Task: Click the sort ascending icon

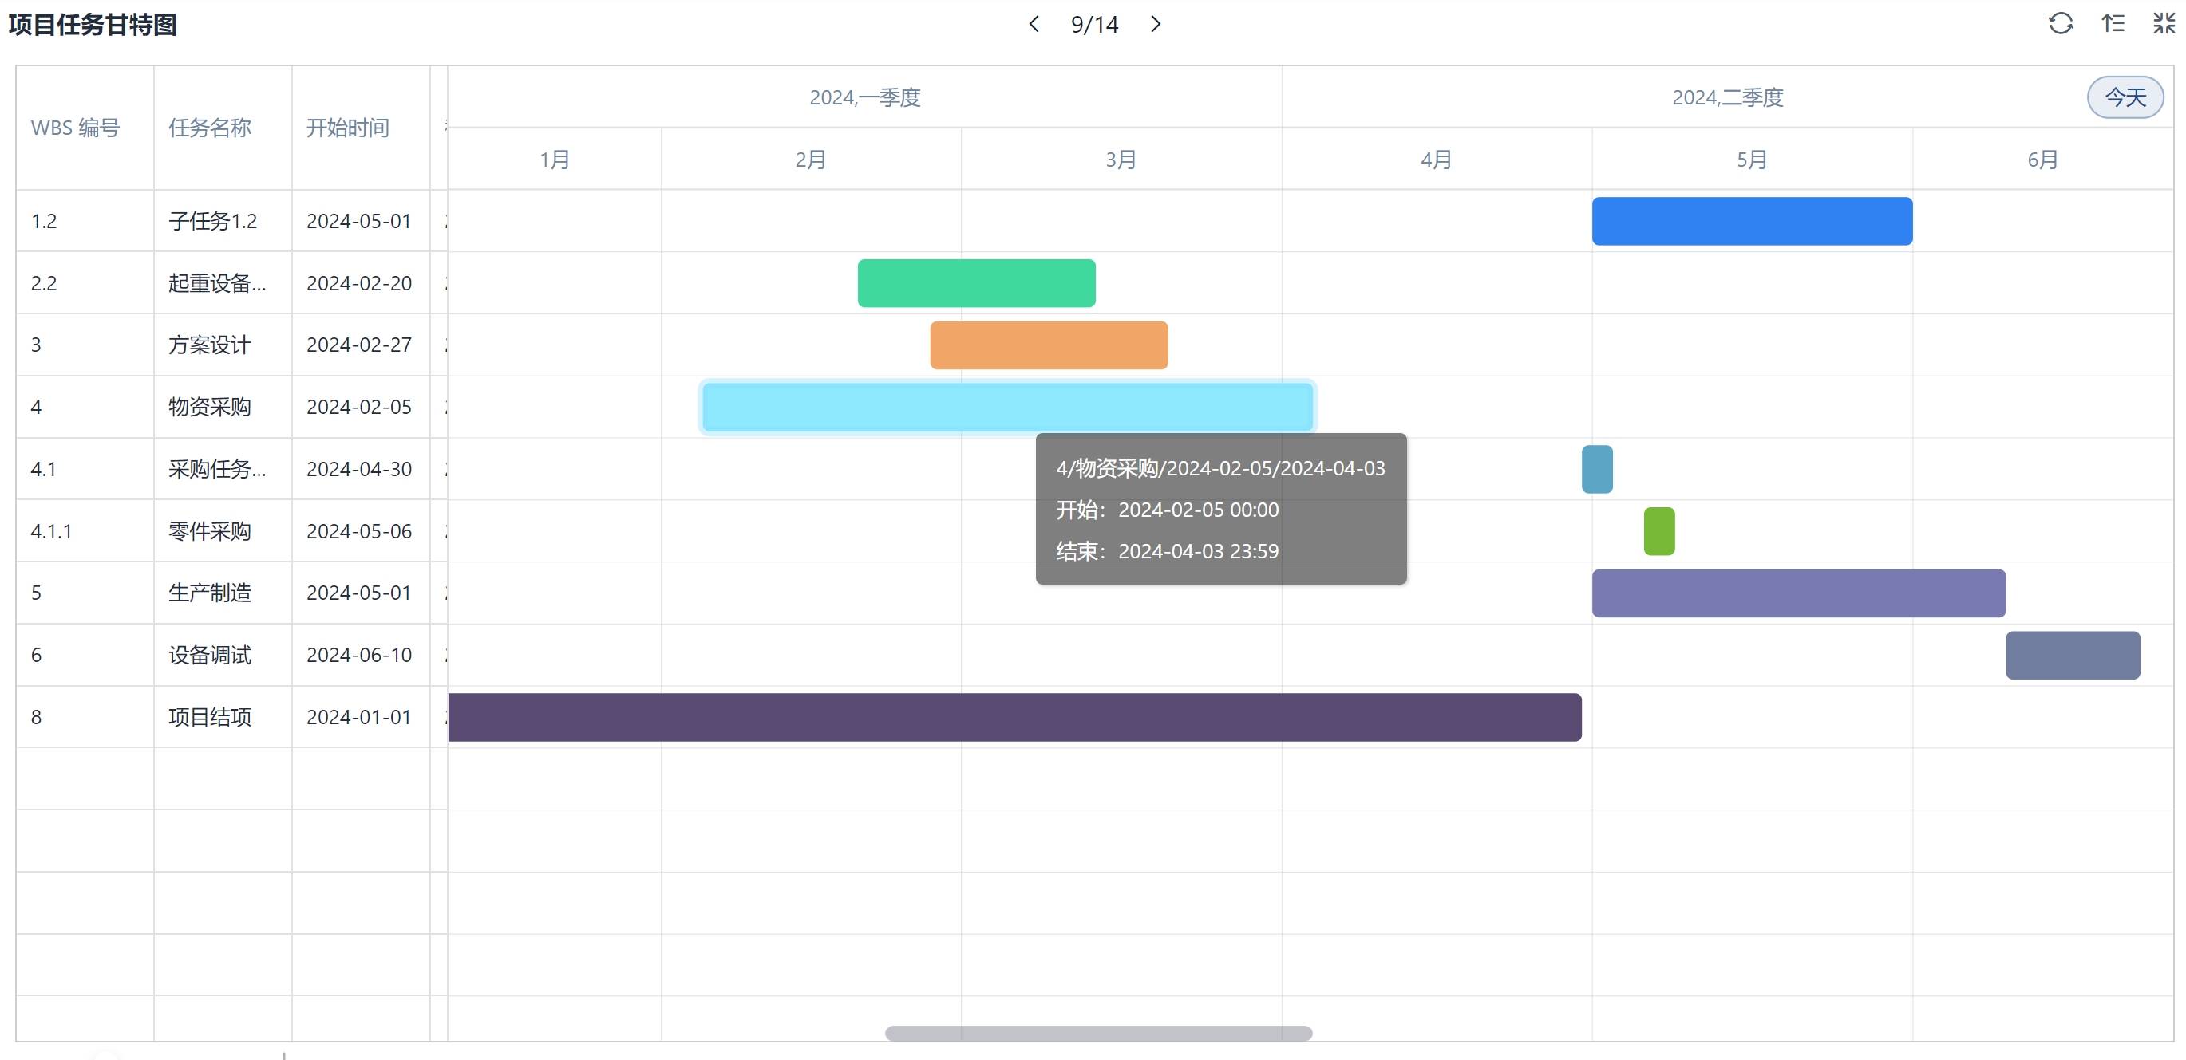Action: (2113, 24)
